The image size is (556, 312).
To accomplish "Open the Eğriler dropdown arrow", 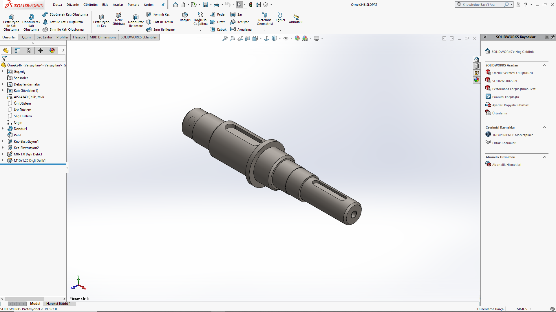I will [x=280, y=30].
